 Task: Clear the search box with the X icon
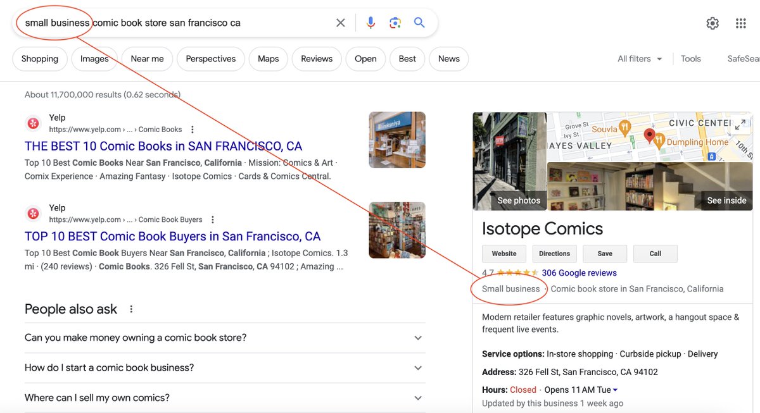(341, 23)
